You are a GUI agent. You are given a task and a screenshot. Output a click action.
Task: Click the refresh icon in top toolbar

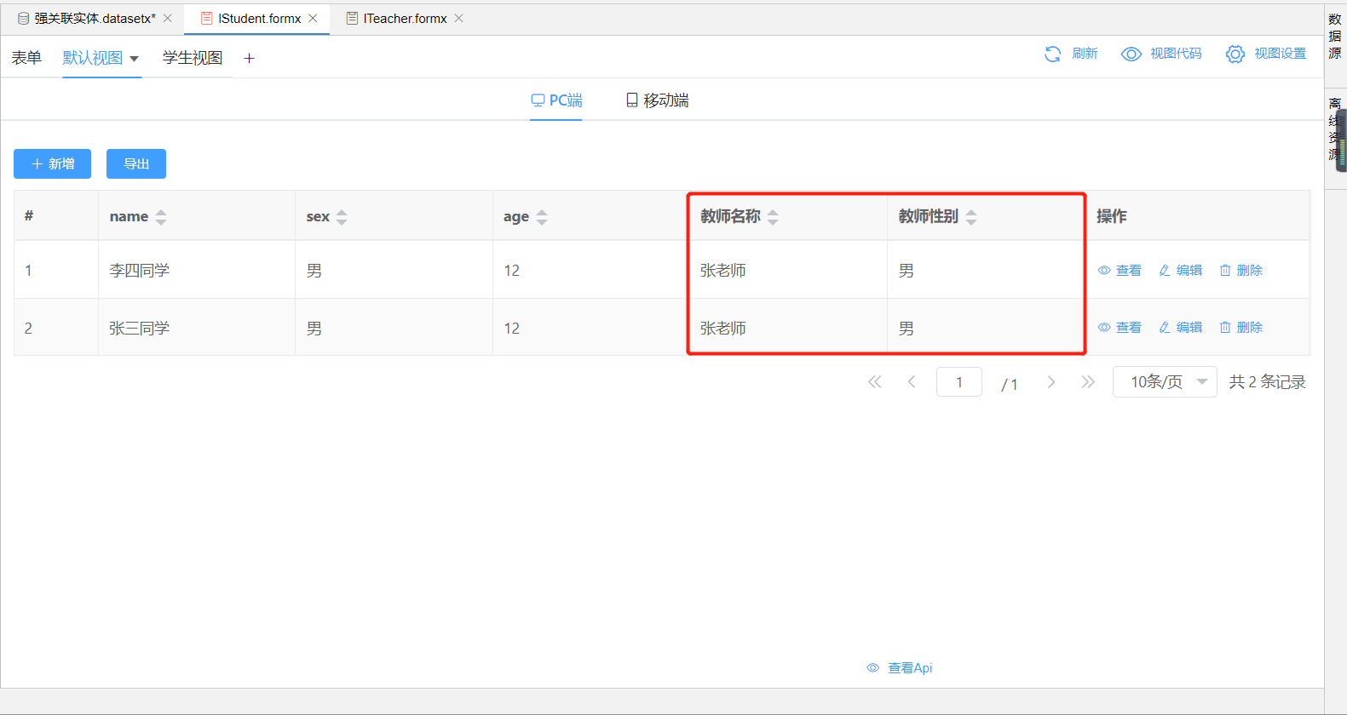(1053, 54)
